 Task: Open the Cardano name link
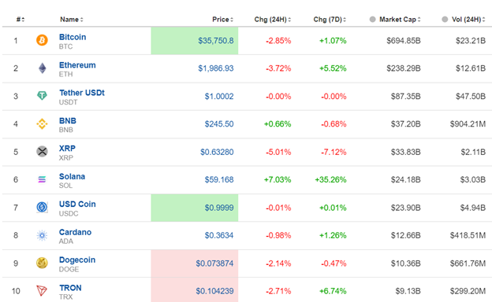(76, 232)
